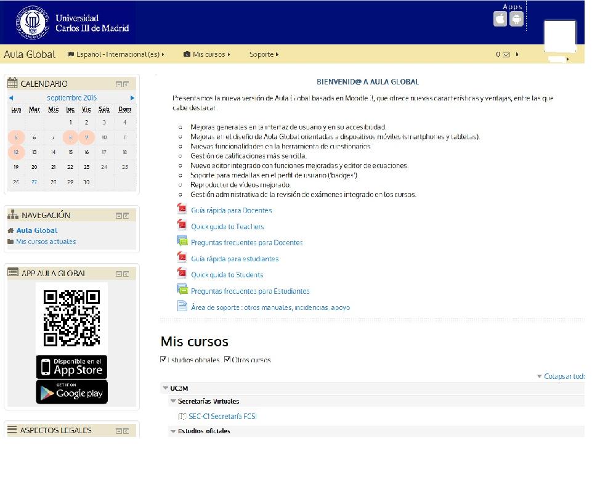Click Colapsar todo link
Image resolution: width=616 pixels, height=493 pixels.
pyautogui.click(x=564, y=377)
